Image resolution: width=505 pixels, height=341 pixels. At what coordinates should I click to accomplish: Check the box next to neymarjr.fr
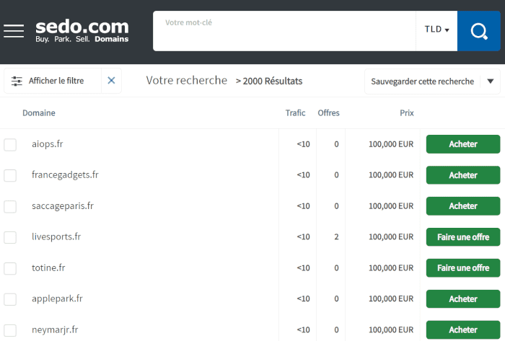(x=10, y=330)
